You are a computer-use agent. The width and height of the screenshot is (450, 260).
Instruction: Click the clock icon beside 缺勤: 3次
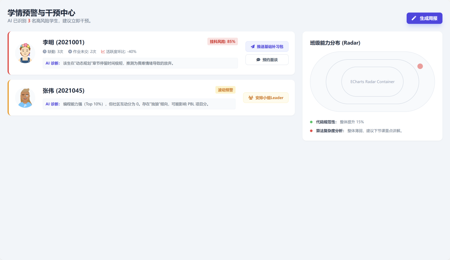pos(45,52)
